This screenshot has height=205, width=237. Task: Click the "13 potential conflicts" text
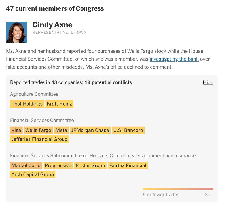[108, 82]
